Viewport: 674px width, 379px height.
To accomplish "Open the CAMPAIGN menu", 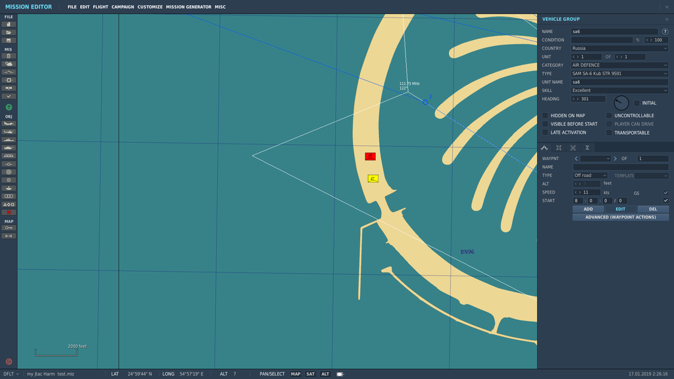I will tap(122, 7).
